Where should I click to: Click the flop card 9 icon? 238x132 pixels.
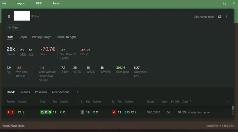pyautogui.click(x=50, y=112)
